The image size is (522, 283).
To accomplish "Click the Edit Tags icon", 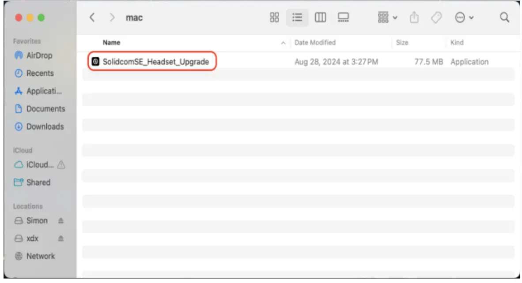I will point(436,17).
